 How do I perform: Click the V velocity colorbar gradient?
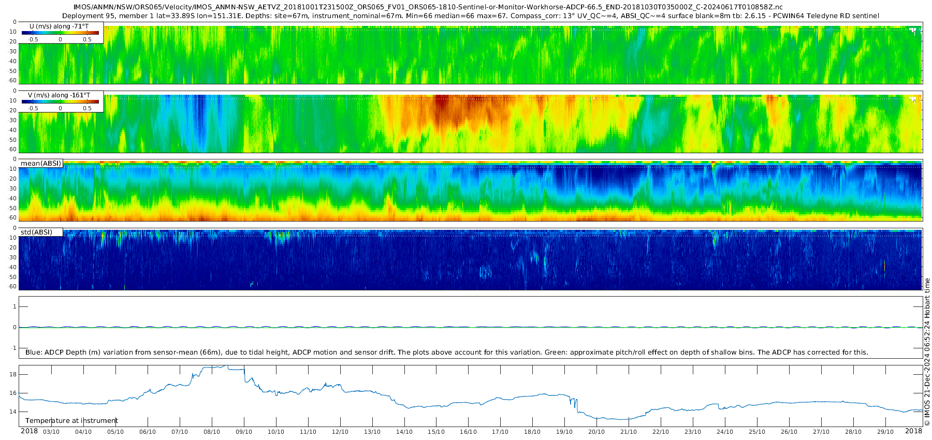coord(60,101)
